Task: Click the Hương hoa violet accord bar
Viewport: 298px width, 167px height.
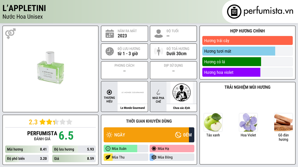Action: pyautogui.click(x=247, y=72)
